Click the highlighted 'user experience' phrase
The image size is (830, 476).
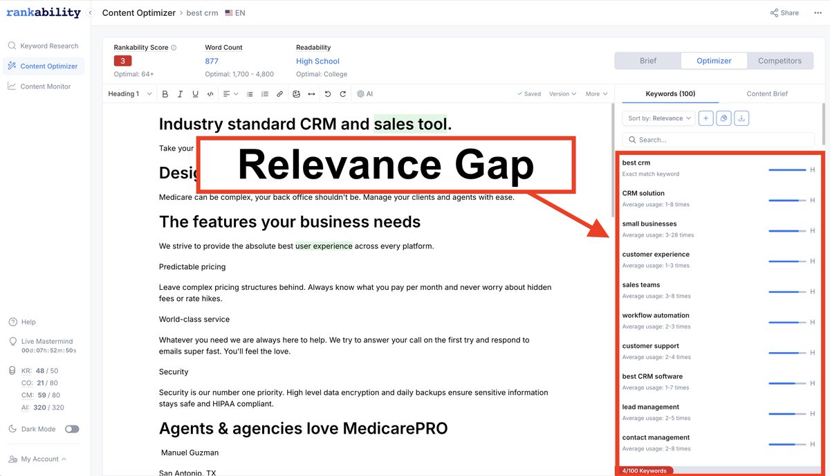[324, 246]
